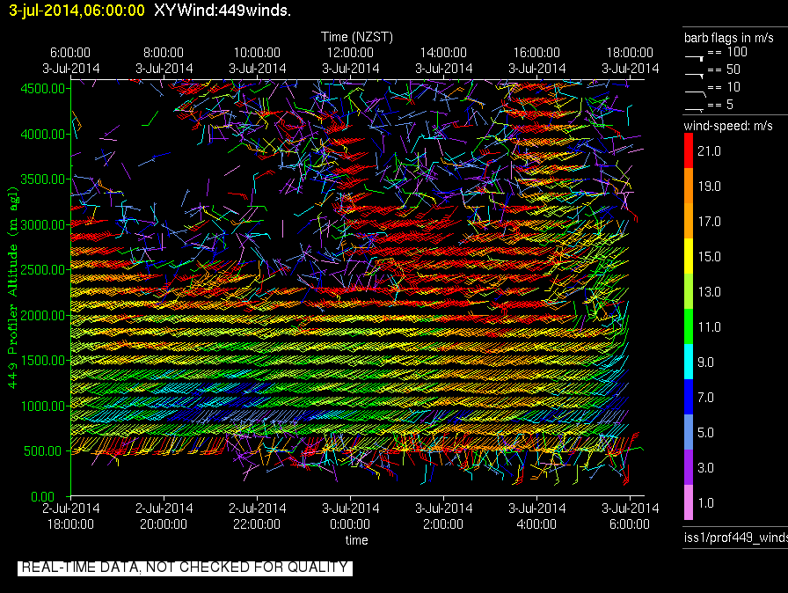Click the altitude tick label 0.00
This screenshot has height=593, width=788.
click(43, 496)
